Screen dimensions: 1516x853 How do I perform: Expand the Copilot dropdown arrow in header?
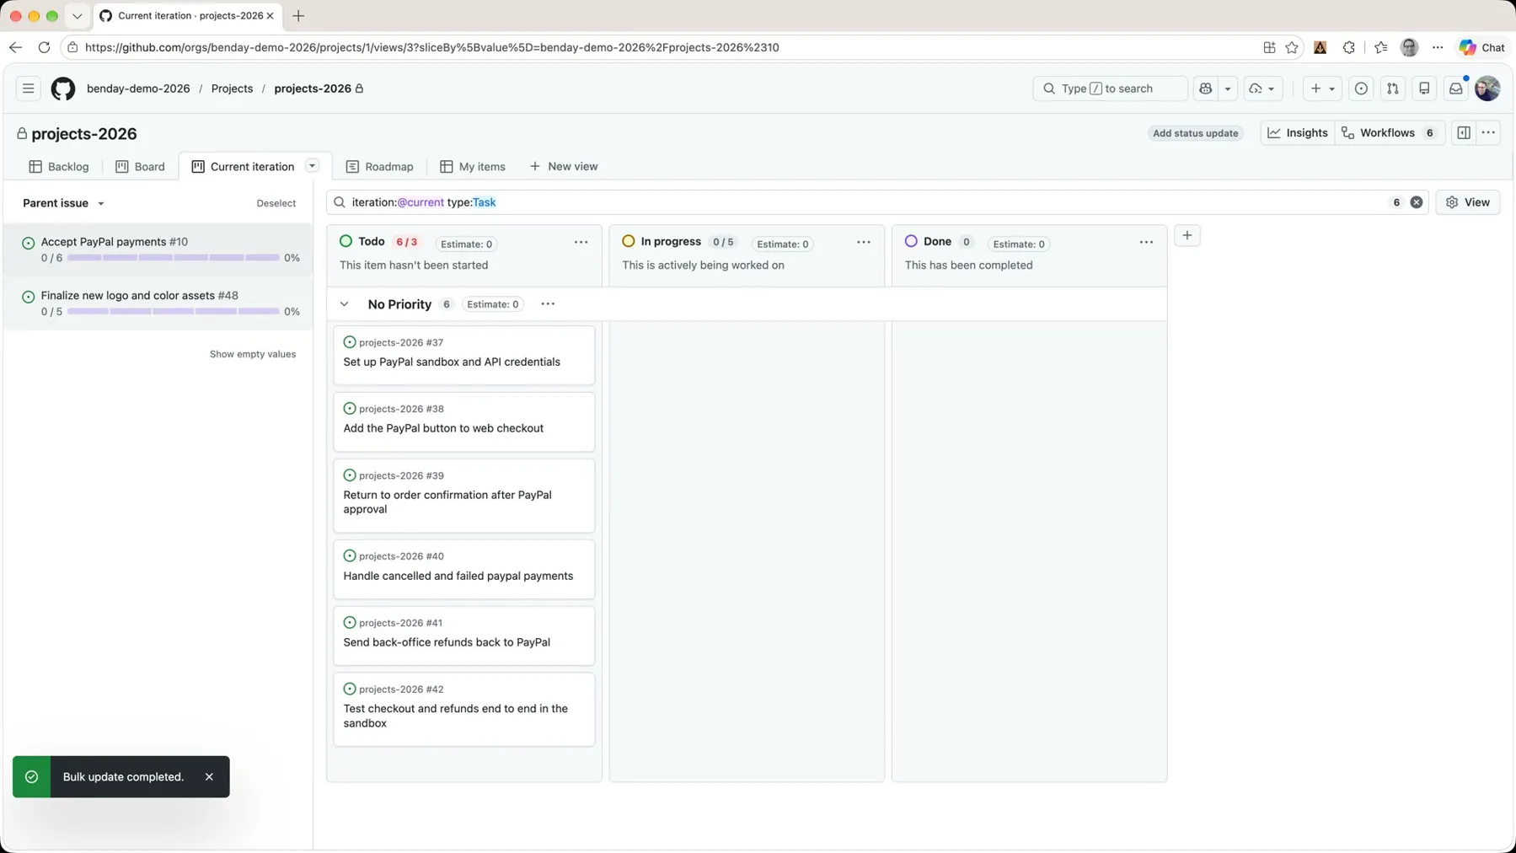click(1228, 89)
